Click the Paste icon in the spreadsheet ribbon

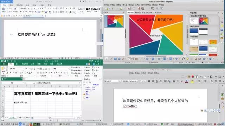coord(3,69)
